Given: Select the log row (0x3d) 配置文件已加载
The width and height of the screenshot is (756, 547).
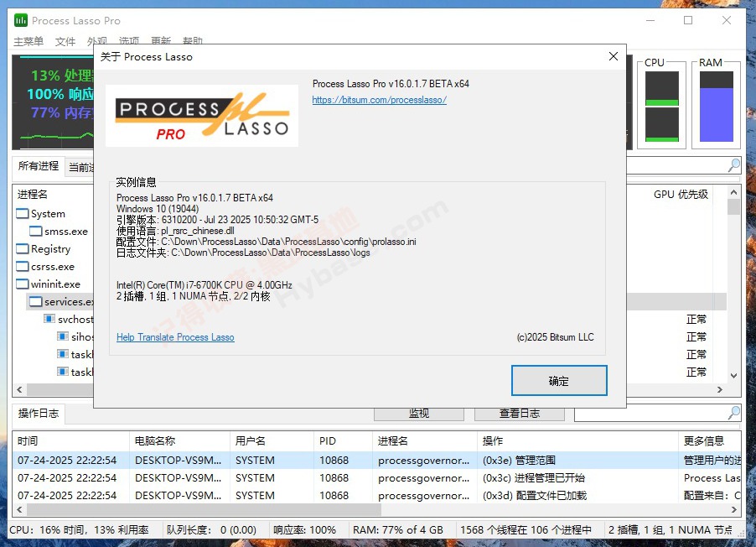Looking at the screenshot, I should click(377, 495).
